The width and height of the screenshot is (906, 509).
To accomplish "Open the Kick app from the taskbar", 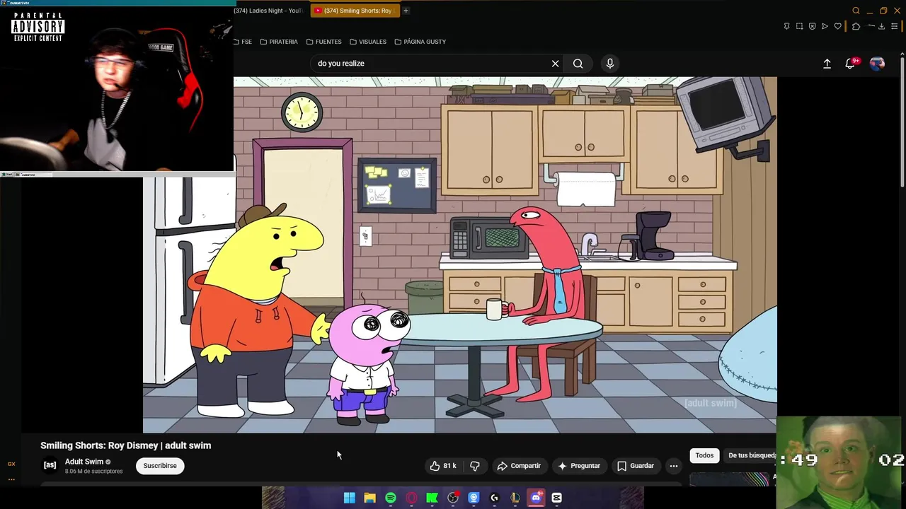I will point(432,498).
